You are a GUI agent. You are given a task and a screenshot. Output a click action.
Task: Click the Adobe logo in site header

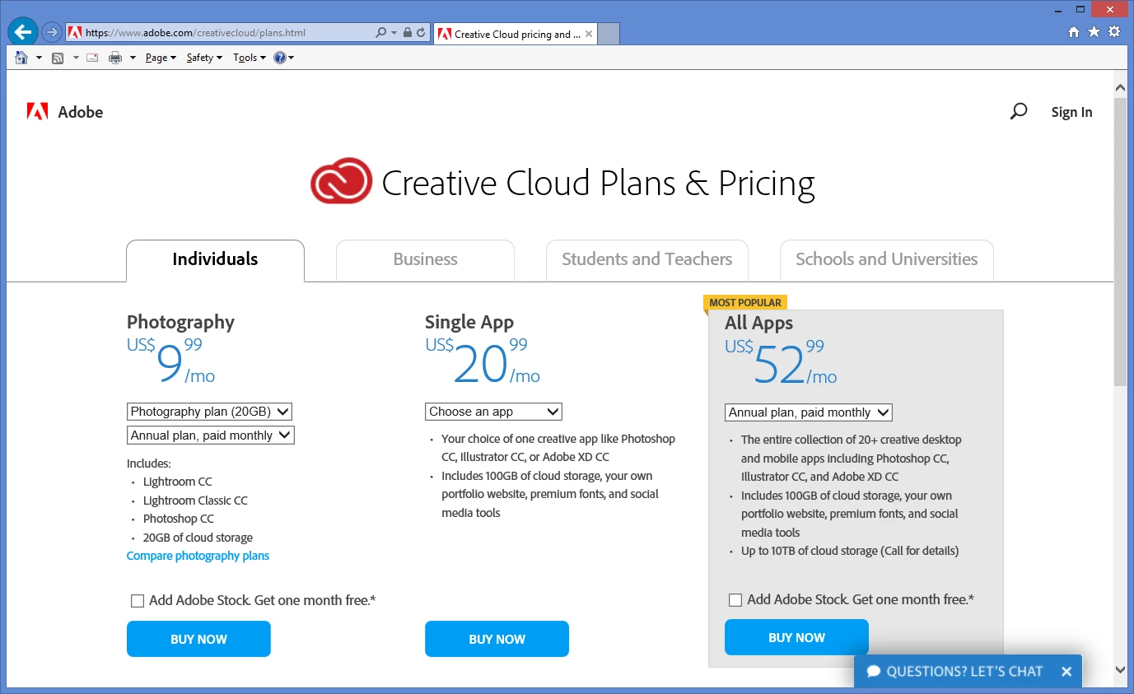coord(65,112)
